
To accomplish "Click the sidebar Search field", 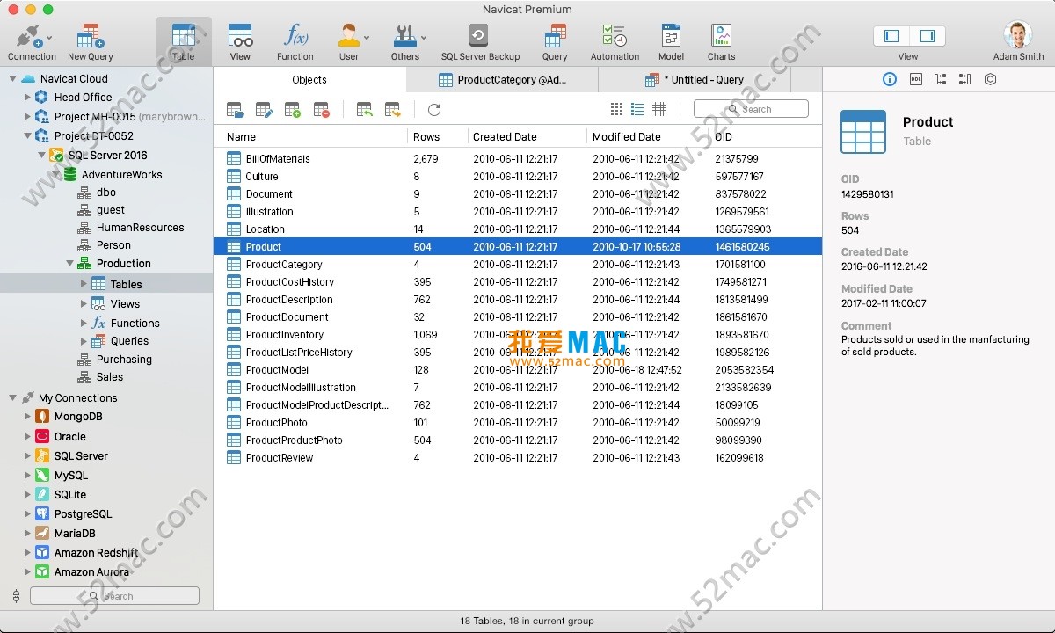I will (x=114, y=596).
